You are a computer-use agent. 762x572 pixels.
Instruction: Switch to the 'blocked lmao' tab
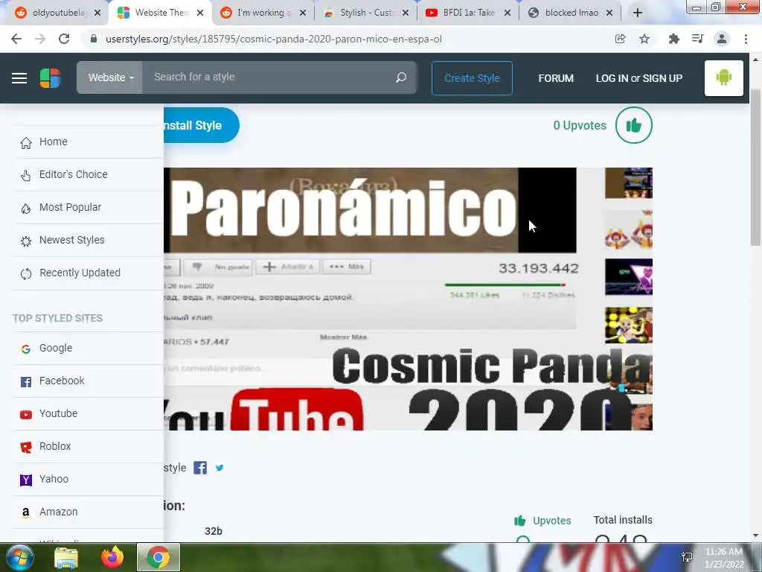[571, 13]
